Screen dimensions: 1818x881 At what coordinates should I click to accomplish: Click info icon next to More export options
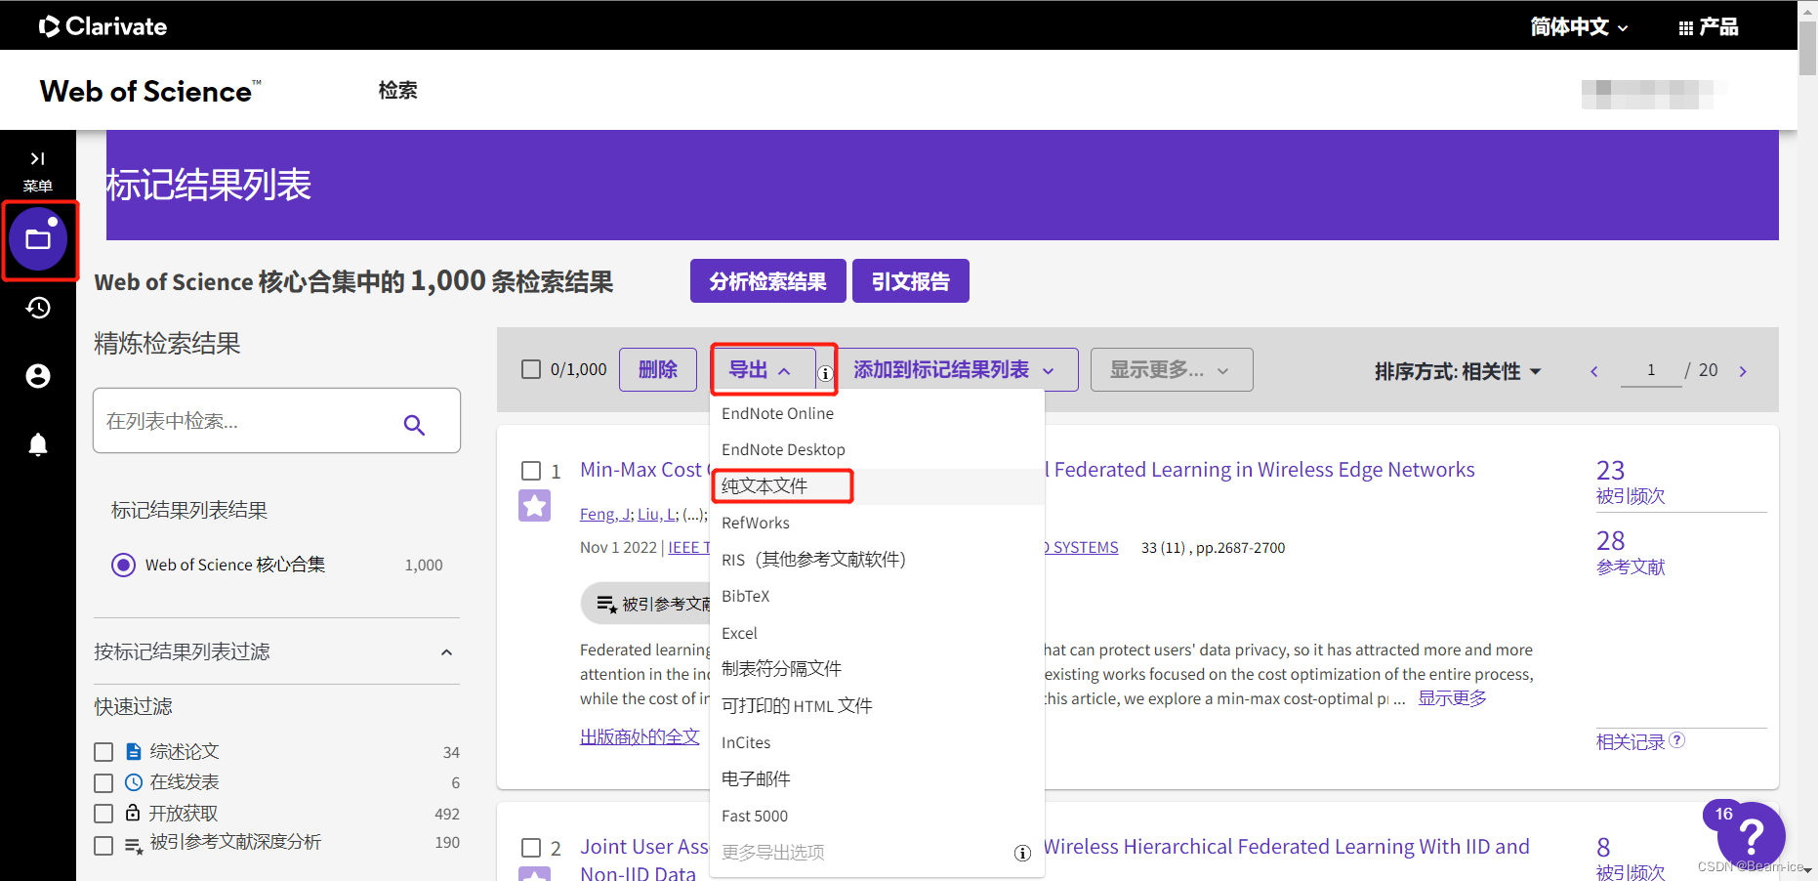(x=1022, y=853)
